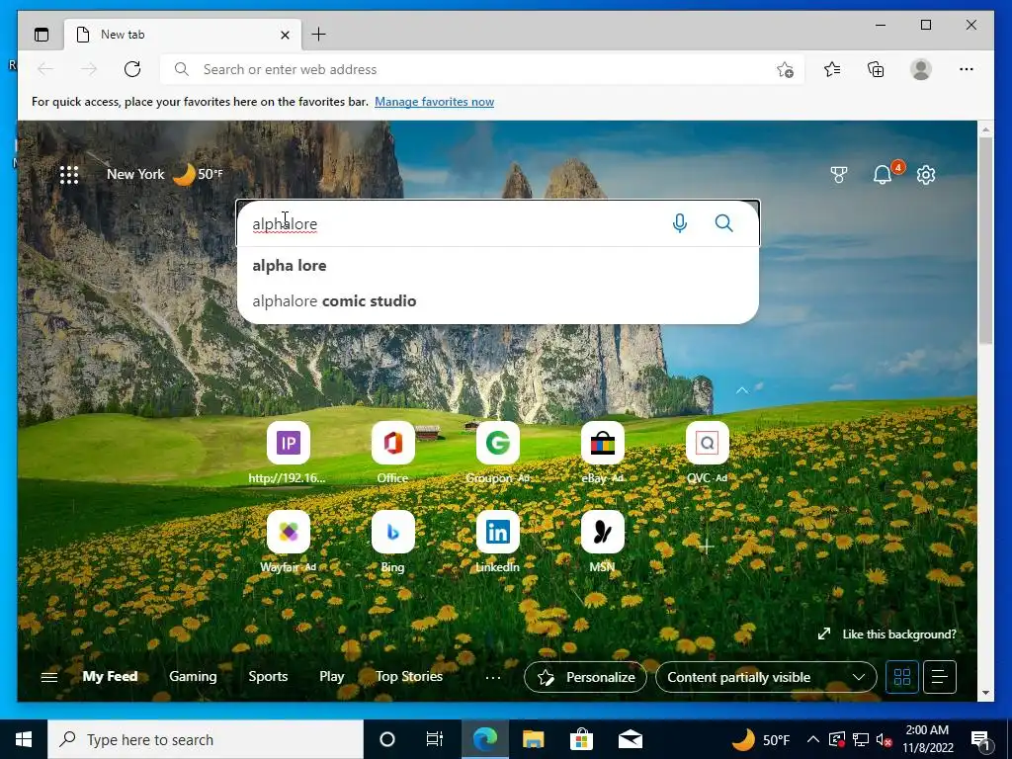Select 'alphalore comic studio' suggestion
This screenshot has width=1012, height=759.
tap(498, 300)
